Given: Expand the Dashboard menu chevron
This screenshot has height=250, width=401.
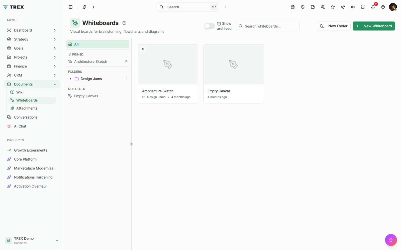Looking at the screenshot, I should click(55, 30).
